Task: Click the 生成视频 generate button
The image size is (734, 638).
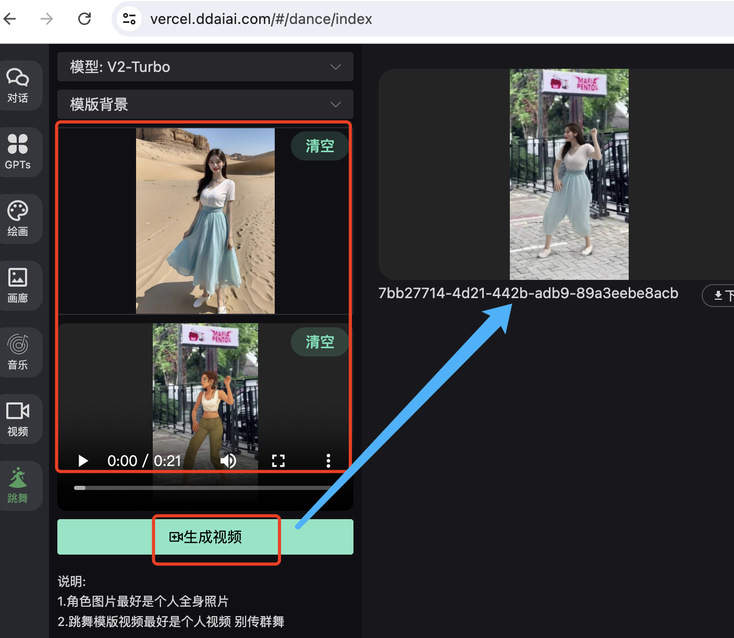Action: point(205,537)
